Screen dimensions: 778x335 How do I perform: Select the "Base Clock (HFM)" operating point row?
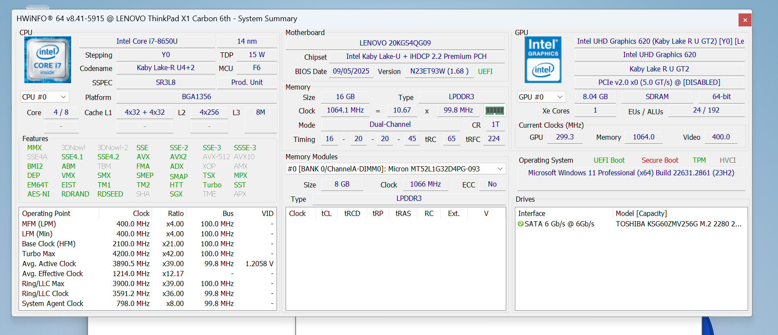[x=148, y=244]
